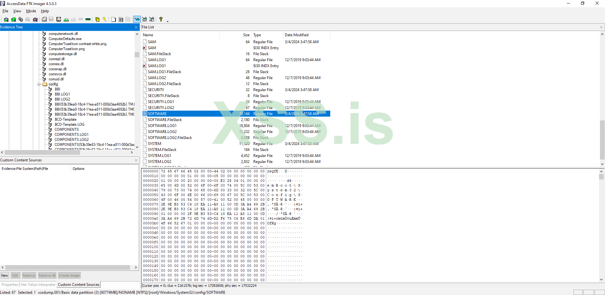Screen dimensions: 605x295
Task: Click the Export Logical Image (AD1) icon
Action: (59, 20)
